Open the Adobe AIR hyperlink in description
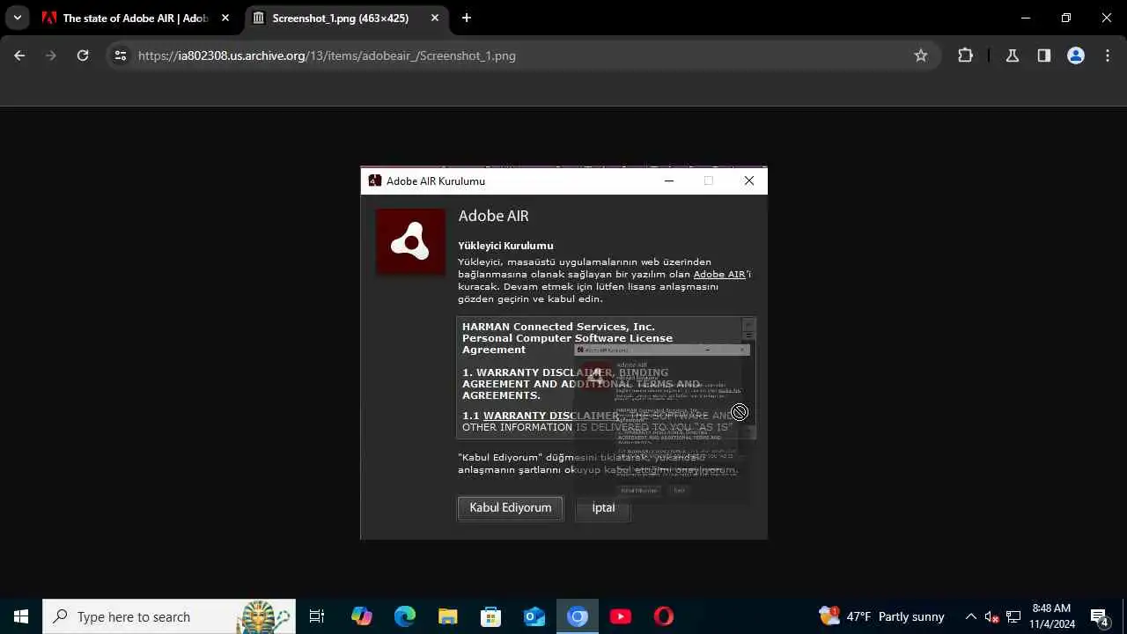1127x634 pixels. [719, 274]
